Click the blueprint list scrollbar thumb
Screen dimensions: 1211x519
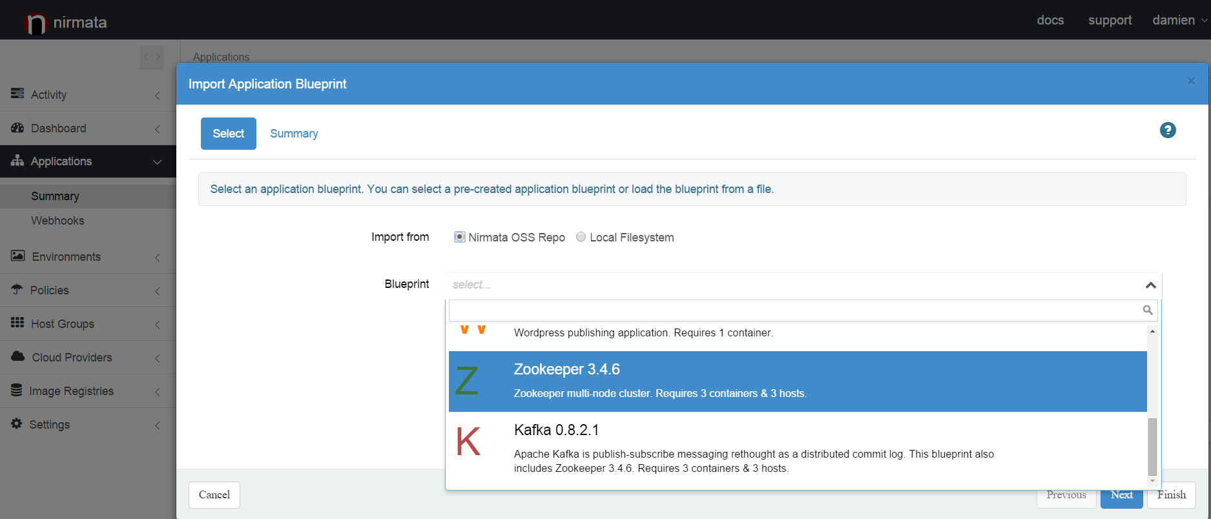[x=1152, y=446]
